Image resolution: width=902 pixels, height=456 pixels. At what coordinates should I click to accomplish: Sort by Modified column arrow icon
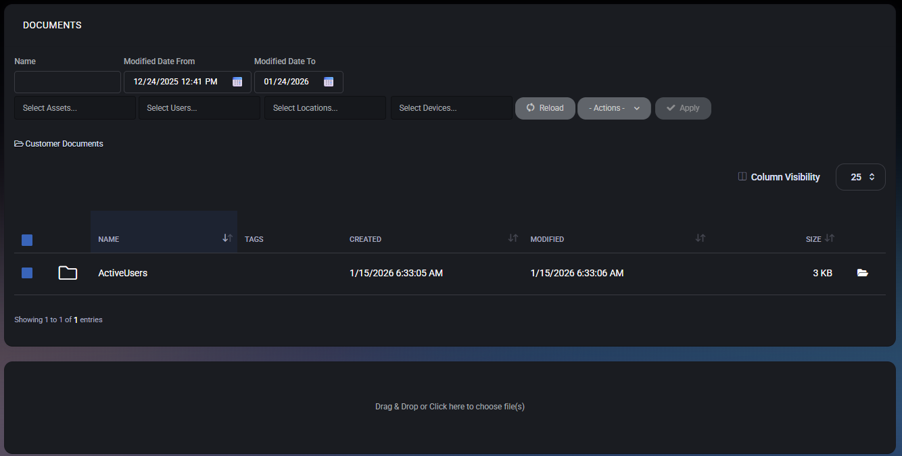click(701, 238)
